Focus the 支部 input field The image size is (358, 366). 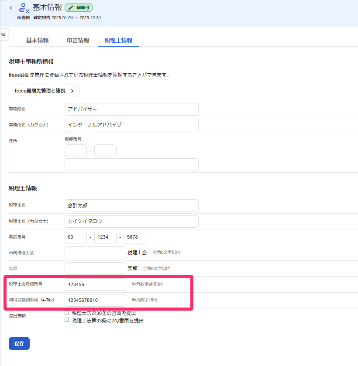95,268
